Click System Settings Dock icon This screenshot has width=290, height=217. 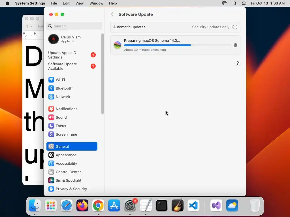click(130, 205)
